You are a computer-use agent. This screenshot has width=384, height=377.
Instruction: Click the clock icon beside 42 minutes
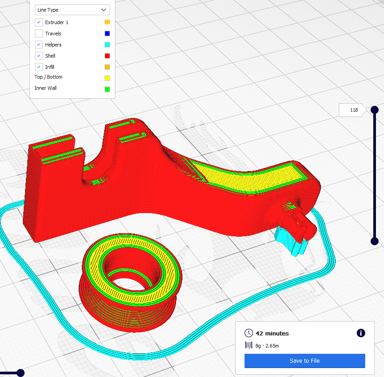[x=249, y=333]
